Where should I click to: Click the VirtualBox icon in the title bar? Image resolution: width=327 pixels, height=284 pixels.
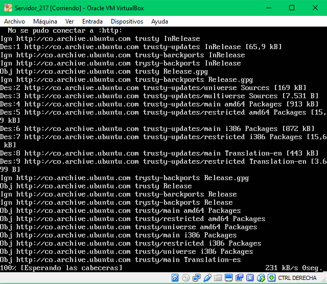click(7, 8)
